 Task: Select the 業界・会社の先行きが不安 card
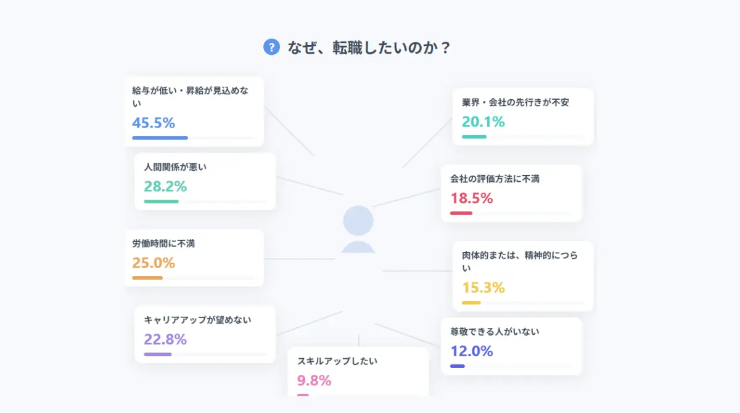[523, 117]
